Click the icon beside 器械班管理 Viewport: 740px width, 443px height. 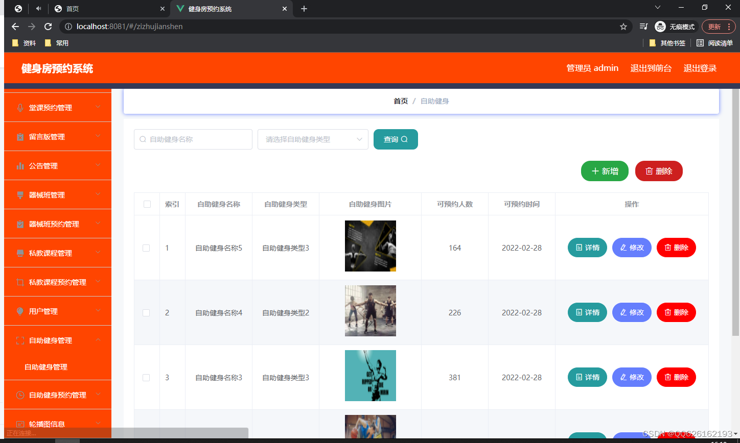point(20,195)
